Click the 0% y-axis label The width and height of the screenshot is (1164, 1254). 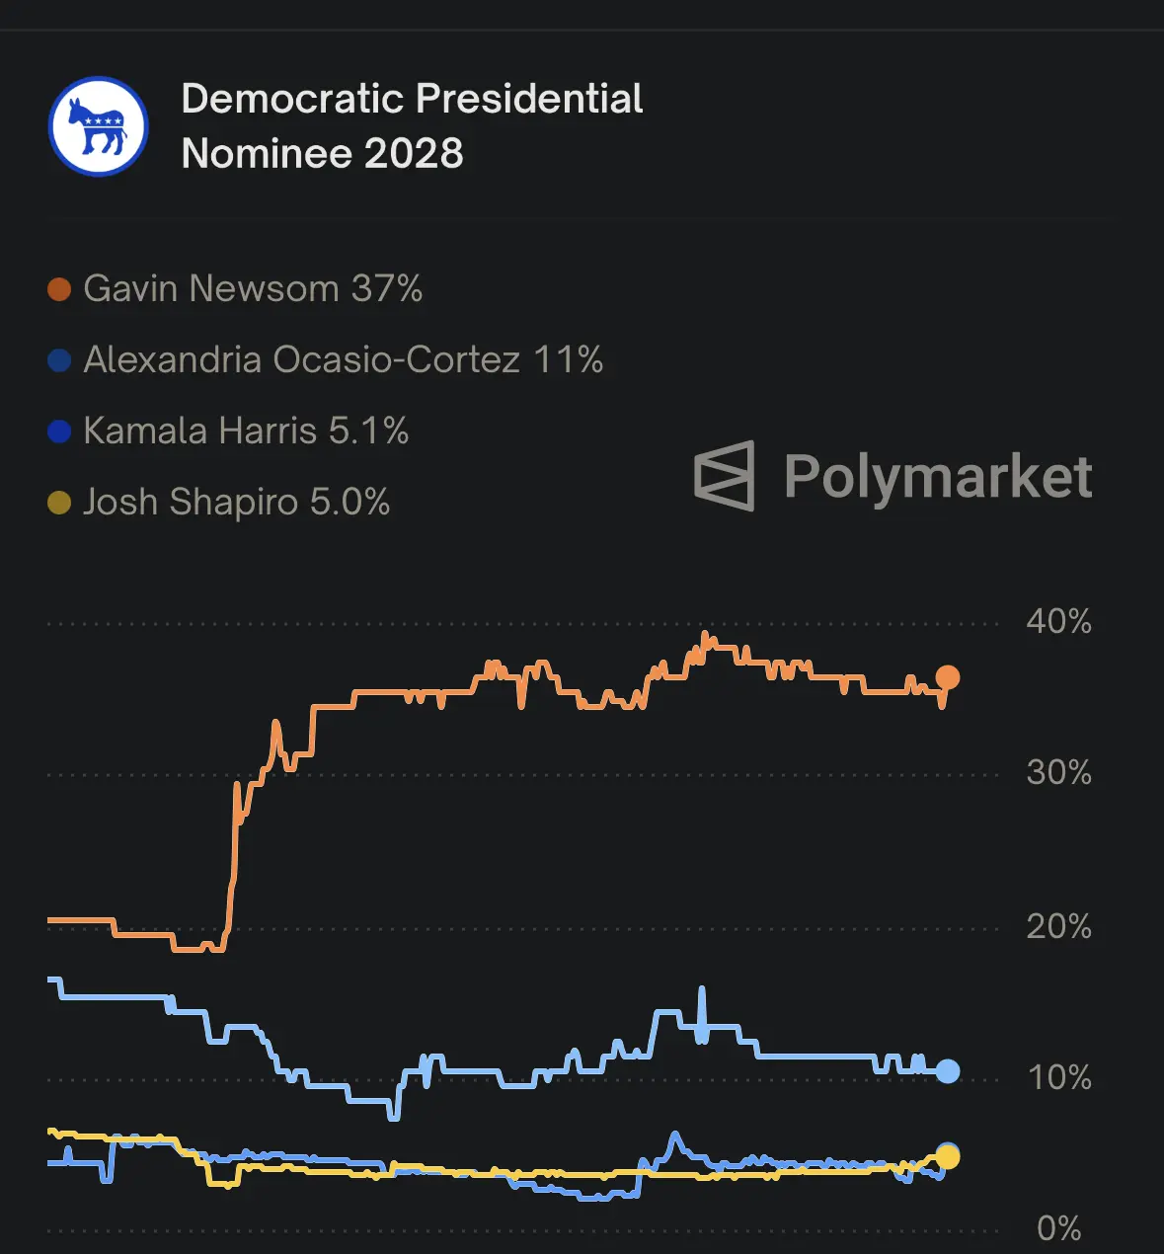point(1059,1229)
